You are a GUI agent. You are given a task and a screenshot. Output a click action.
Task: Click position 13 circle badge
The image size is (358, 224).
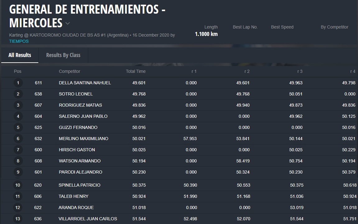[x=18, y=219]
